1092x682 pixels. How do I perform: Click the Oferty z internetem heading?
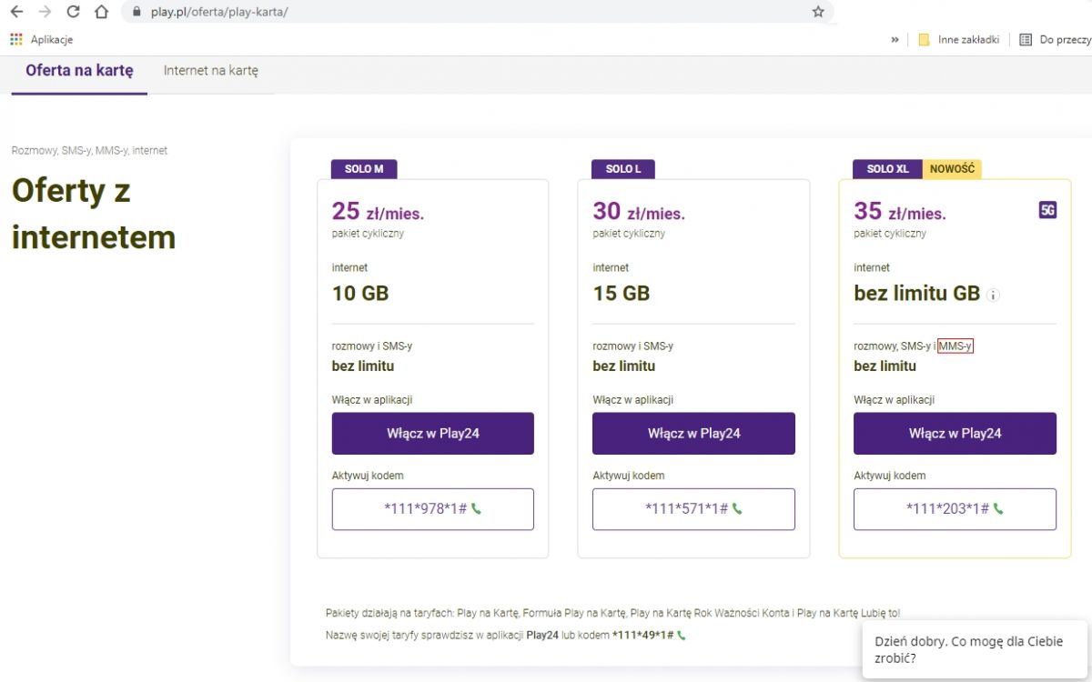pyautogui.click(x=94, y=214)
